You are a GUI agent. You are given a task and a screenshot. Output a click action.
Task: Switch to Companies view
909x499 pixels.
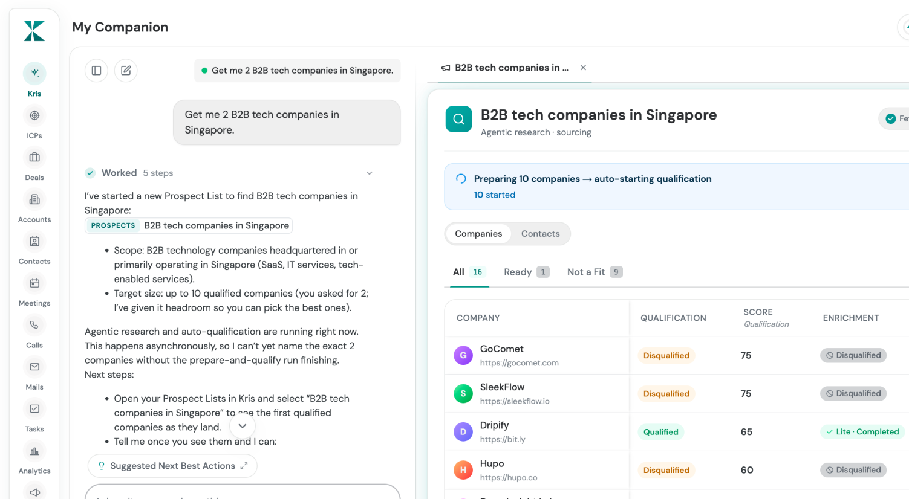478,234
